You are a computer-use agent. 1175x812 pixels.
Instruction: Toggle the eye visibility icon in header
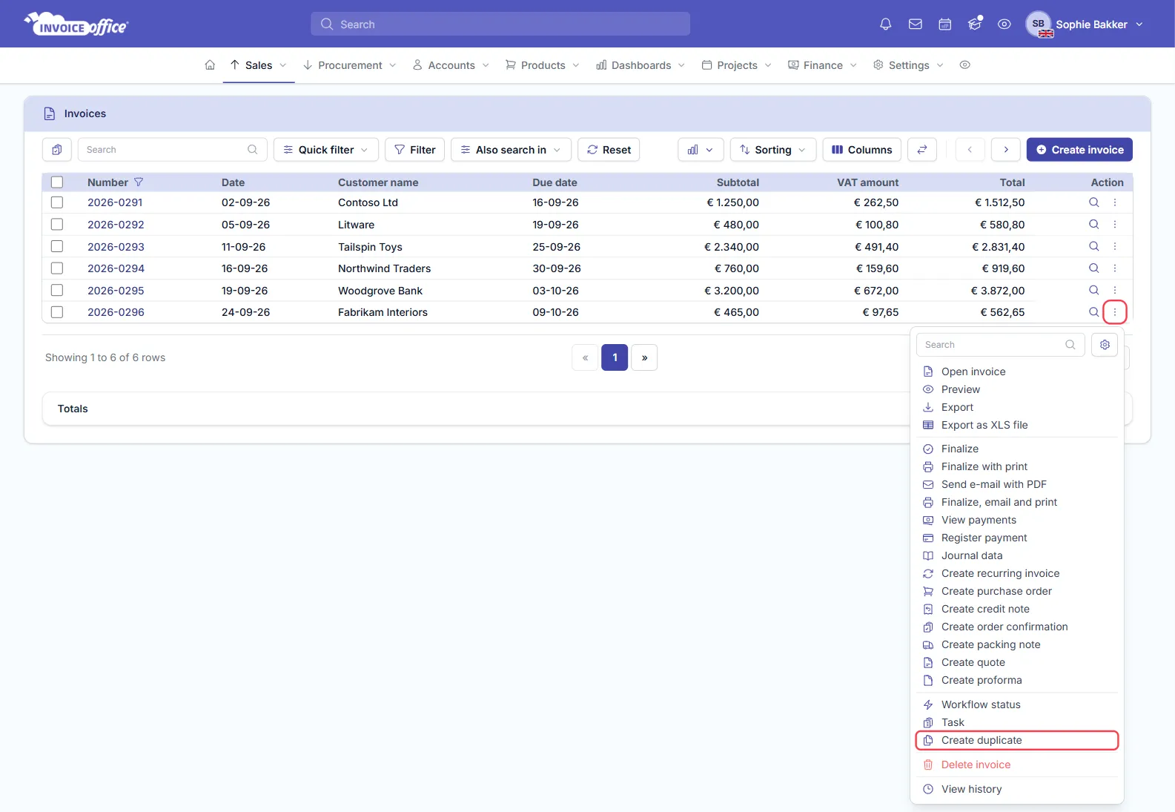[x=1004, y=24]
